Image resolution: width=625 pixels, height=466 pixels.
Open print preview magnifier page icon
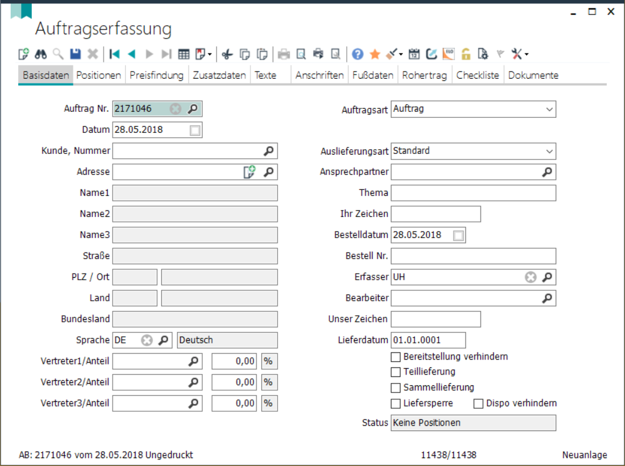coord(301,54)
